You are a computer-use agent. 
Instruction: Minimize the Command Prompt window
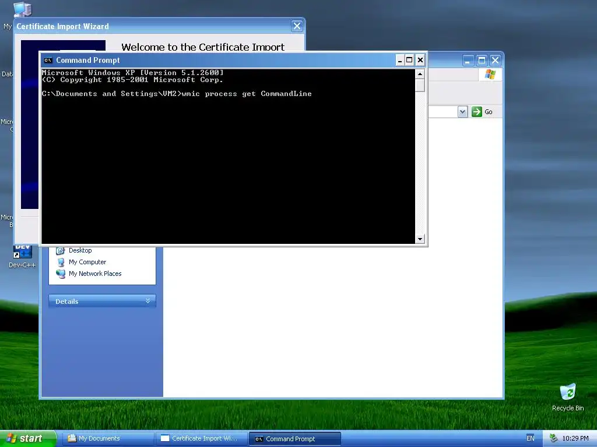click(400, 60)
